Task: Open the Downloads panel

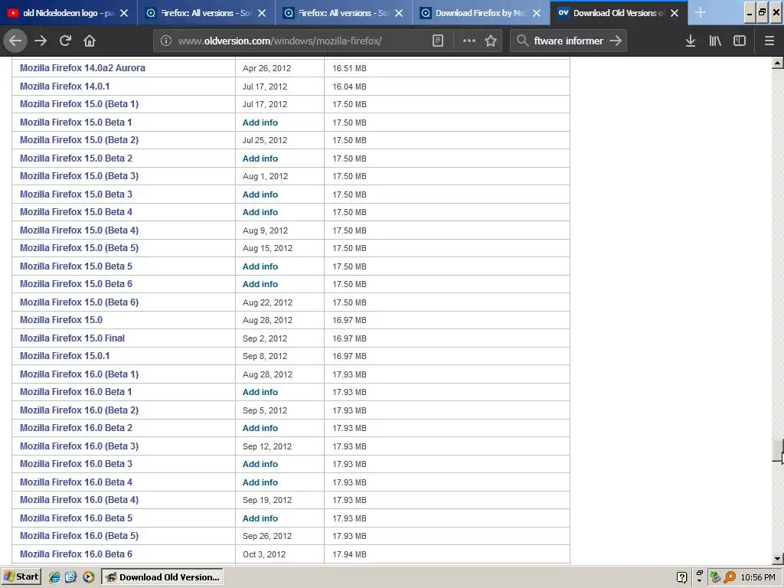Action: [x=691, y=41]
